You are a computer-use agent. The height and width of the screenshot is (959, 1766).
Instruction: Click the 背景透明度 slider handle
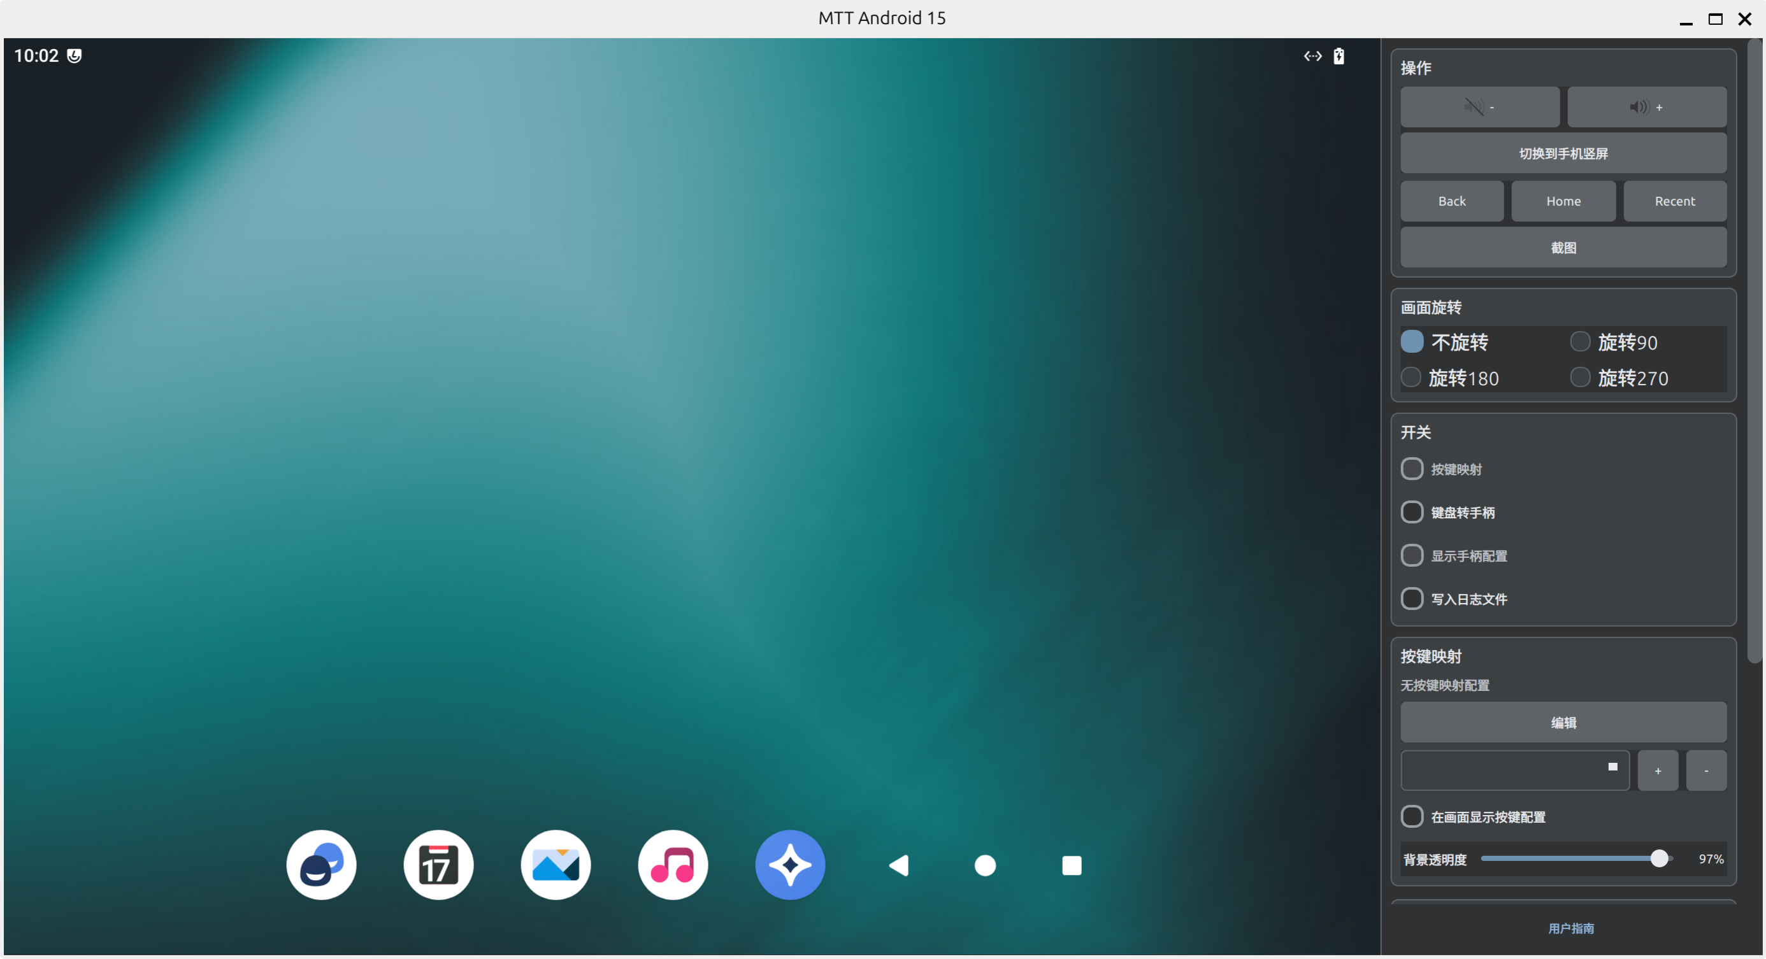tap(1658, 858)
